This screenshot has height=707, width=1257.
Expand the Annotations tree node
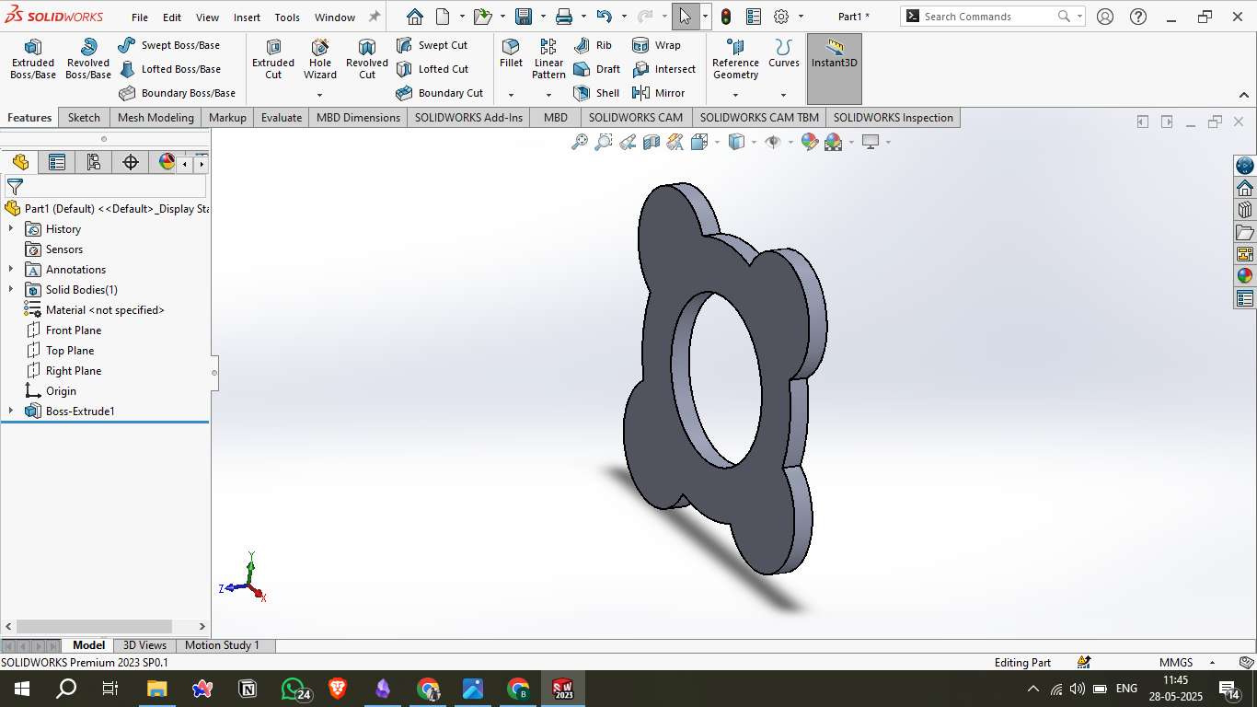[x=11, y=269]
